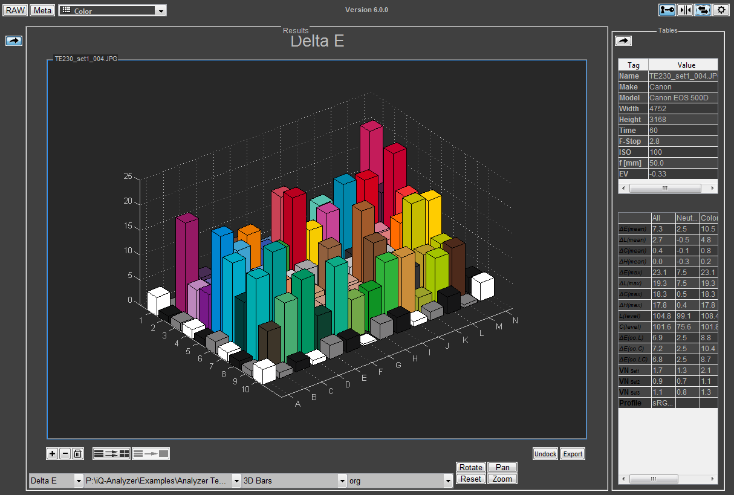Screen dimensions: 734x495
Task: Switch to the RAW tab button
Action: [15, 10]
